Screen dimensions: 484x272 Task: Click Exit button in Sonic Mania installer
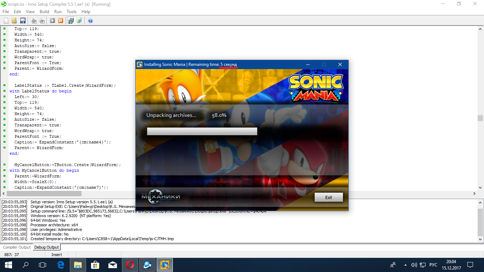click(328, 197)
